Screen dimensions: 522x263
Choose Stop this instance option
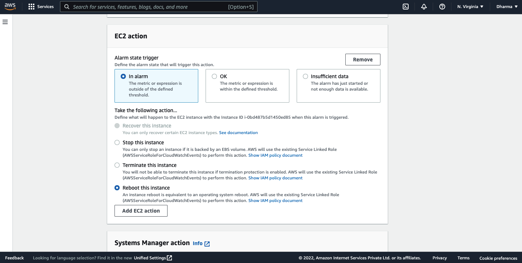(x=117, y=142)
